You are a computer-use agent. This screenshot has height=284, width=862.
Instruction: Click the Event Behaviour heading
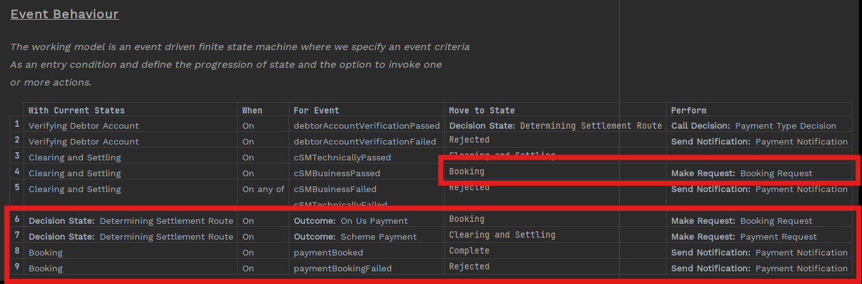(64, 14)
